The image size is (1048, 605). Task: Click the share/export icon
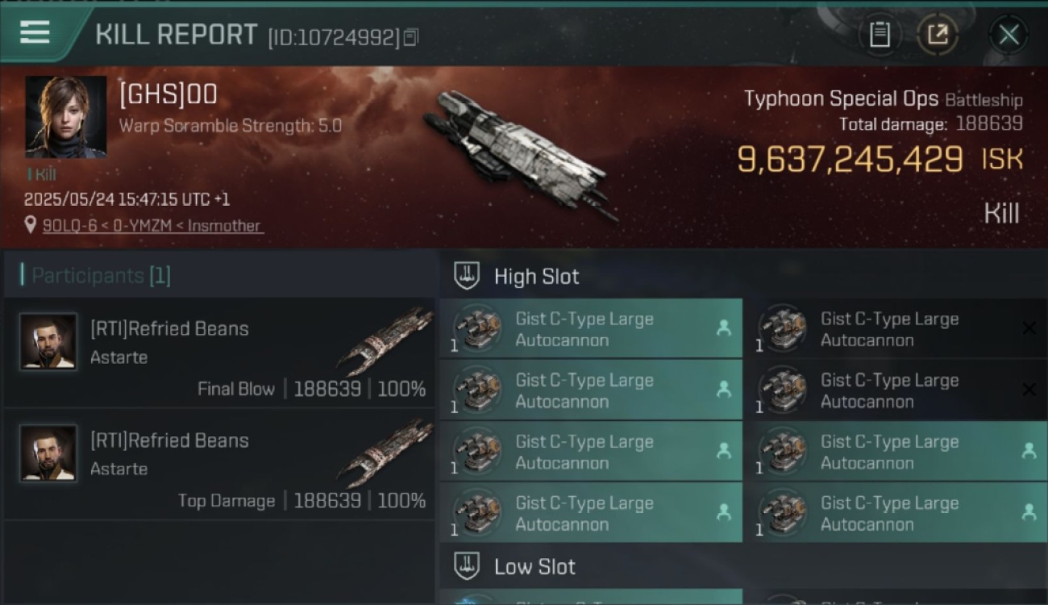938,35
